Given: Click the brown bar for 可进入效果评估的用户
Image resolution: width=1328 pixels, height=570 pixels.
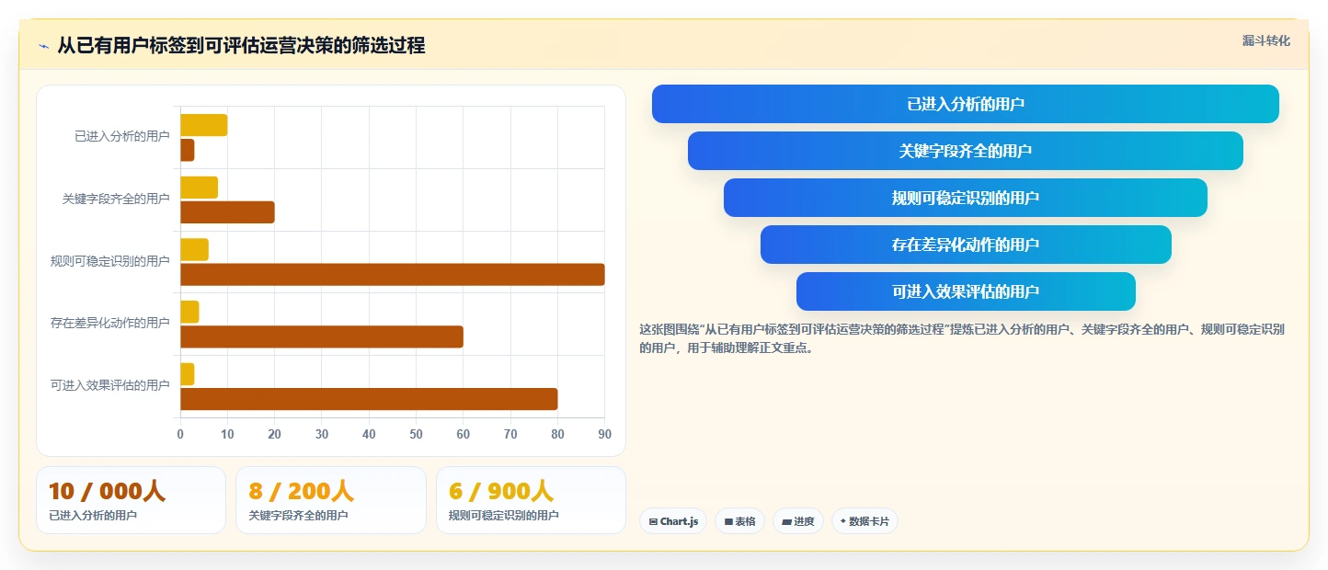Looking at the screenshot, I should [x=369, y=399].
